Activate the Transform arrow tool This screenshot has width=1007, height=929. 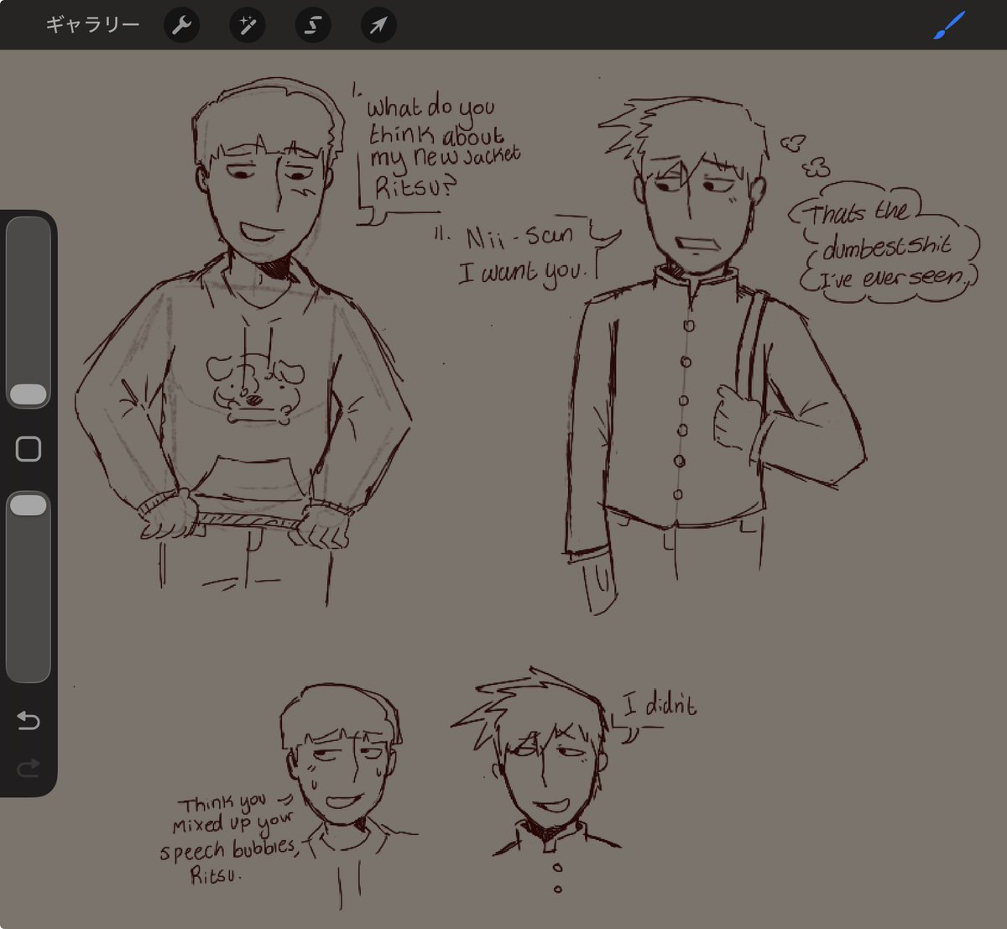coord(378,25)
